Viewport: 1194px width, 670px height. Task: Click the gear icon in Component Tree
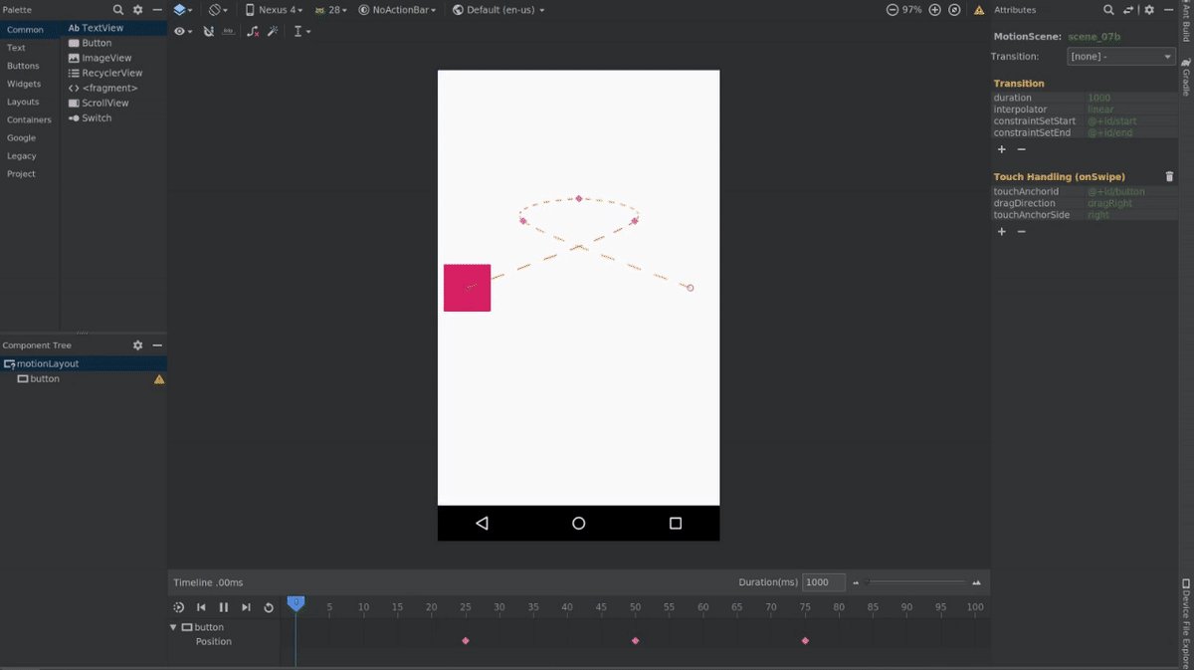137,344
